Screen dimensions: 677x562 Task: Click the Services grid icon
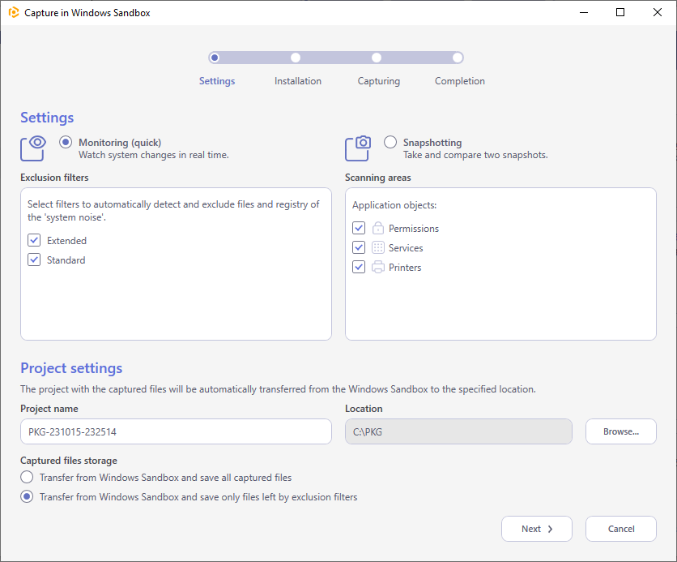[x=378, y=247]
